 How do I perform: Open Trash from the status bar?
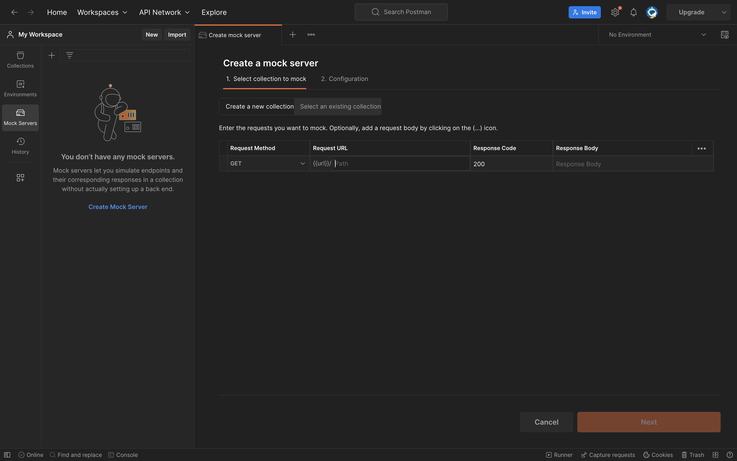[692, 455]
